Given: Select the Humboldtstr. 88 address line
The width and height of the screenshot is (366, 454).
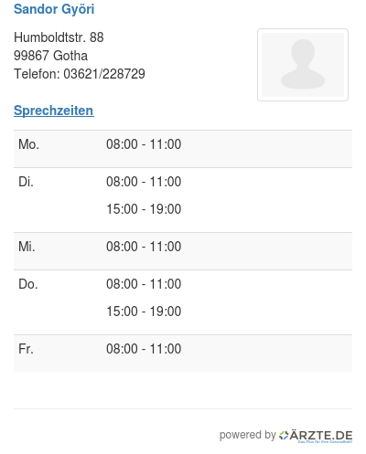Looking at the screenshot, I should [x=59, y=37].
